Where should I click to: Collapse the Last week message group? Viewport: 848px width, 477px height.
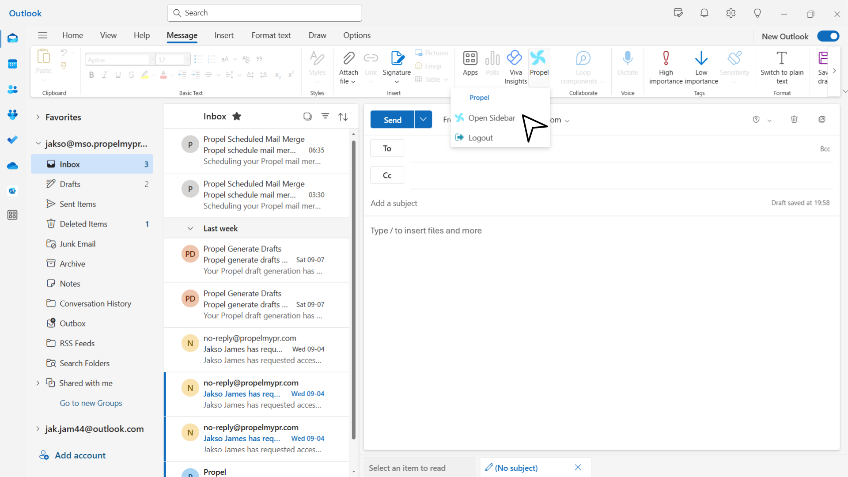click(x=190, y=228)
